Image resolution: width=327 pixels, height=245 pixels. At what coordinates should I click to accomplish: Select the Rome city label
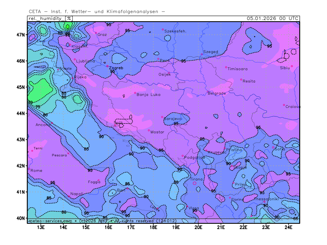[36, 170]
